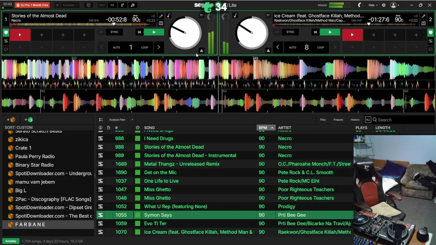Toggle the AUTO 1 LOOP on deck 1
436x245 pixels.
point(130,47)
